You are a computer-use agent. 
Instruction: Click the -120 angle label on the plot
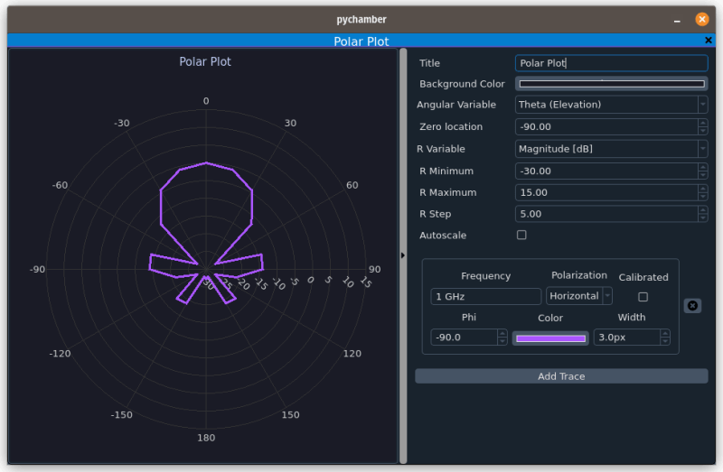click(60, 354)
